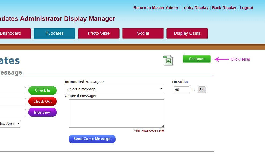Click the red Check Out button
This screenshot has width=265, height=156.
pyautogui.click(x=42, y=101)
